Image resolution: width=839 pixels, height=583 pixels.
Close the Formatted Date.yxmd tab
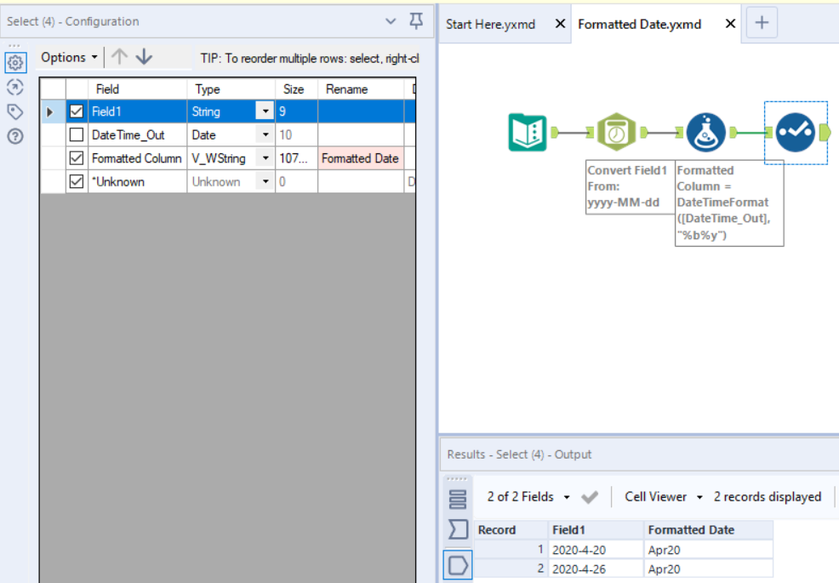coord(730,24)
